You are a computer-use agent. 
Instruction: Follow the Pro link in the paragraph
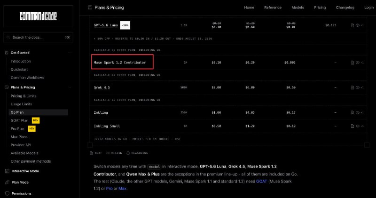pyautogui.click(x=110, y=189)
